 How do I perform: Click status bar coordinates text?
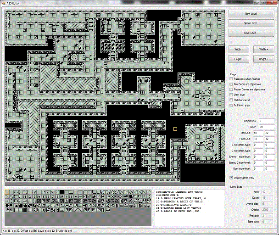tap(37, 231)
